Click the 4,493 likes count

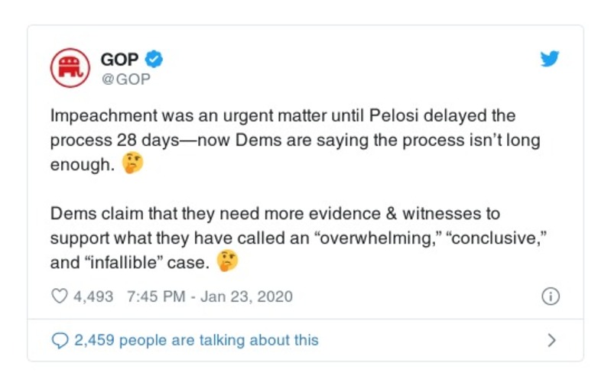pyautogui.click(x=93, y=296)
